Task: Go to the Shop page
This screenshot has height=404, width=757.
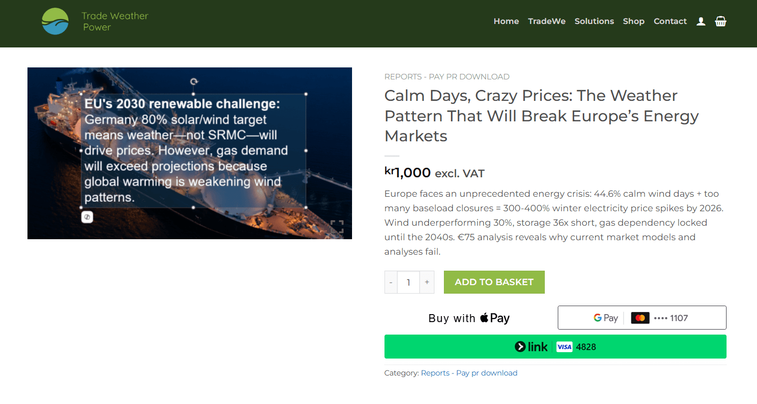Action: pyautogui.click(x=633, y=21)
